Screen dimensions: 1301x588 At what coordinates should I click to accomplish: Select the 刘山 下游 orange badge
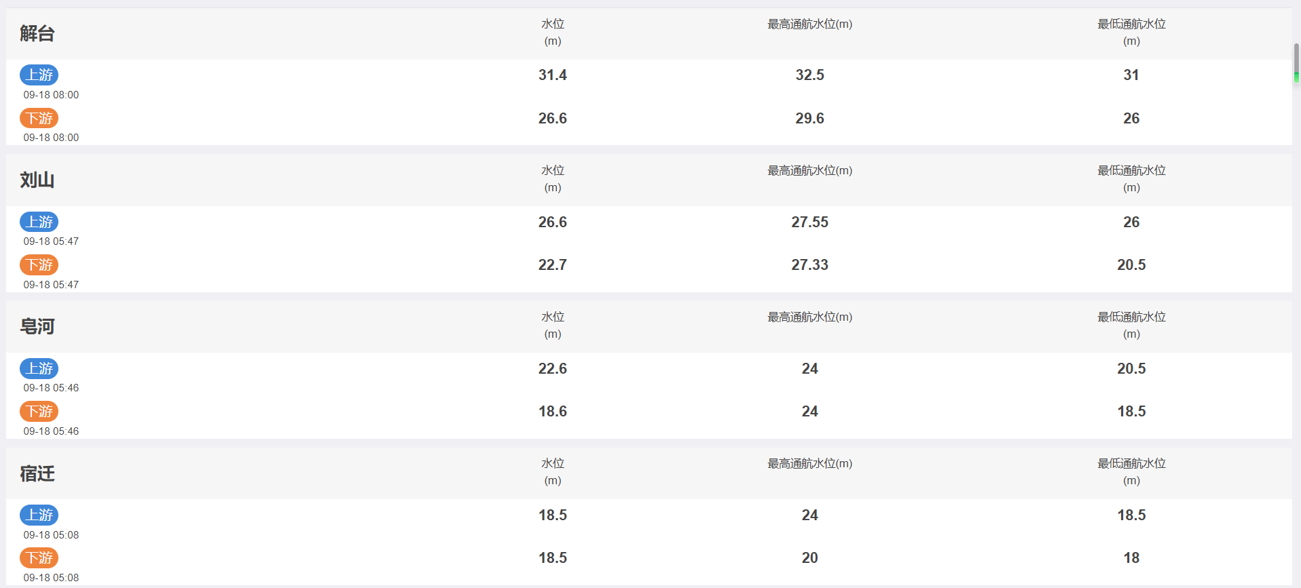(39, 264)
